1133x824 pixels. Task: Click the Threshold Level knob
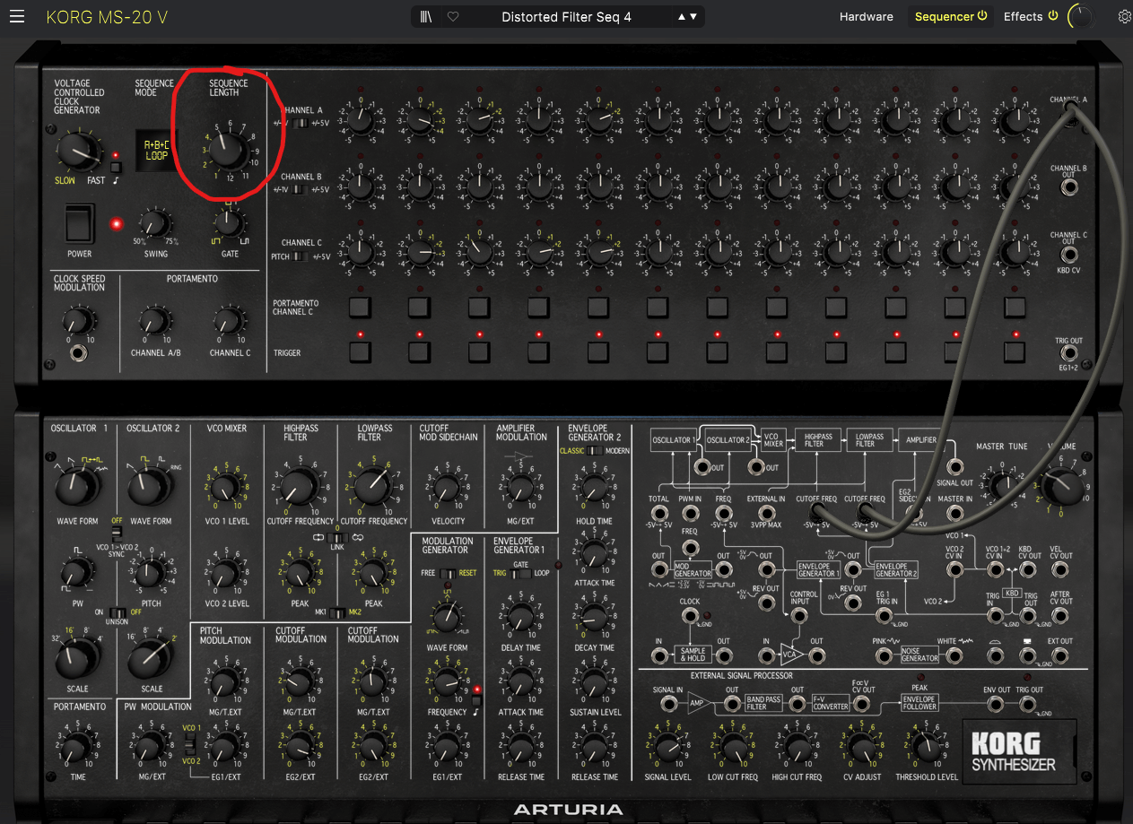point(927,748)
